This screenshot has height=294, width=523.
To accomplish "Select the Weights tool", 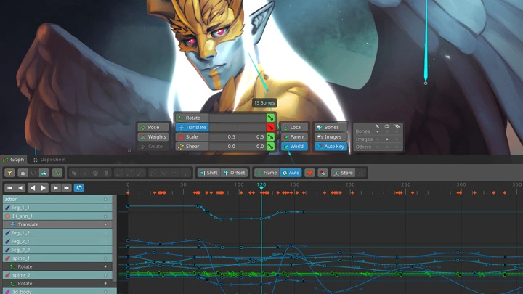I will pos(153,137).
